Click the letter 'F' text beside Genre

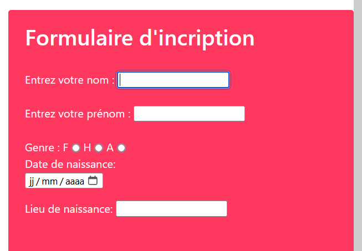[x=65, y=148]
